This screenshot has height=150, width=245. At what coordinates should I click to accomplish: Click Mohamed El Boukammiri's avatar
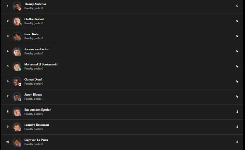pyautogui.click(x=17, y=66)
